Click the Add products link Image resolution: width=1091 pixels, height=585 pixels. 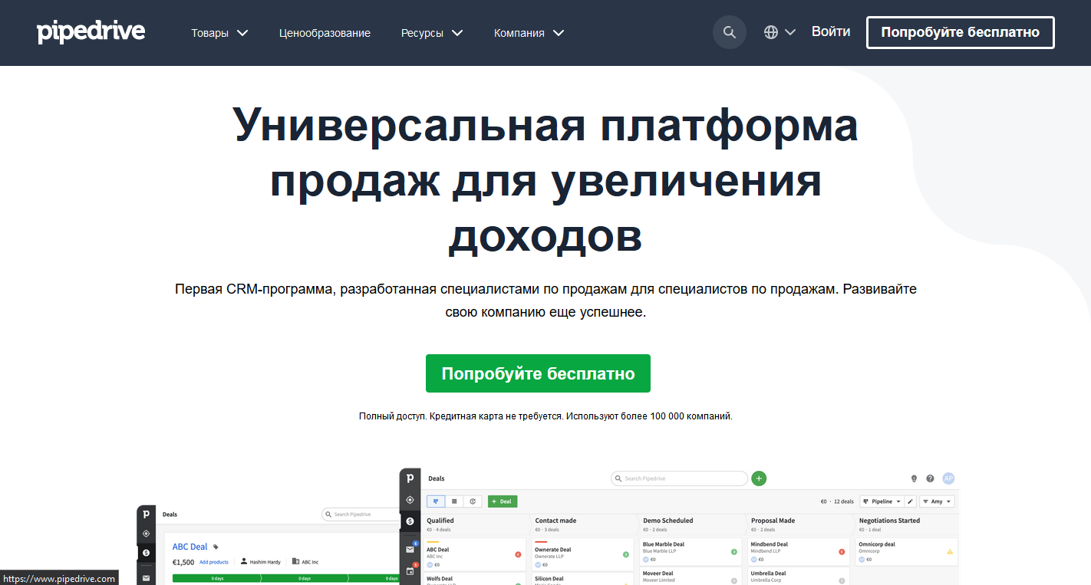tap(214, 562)
